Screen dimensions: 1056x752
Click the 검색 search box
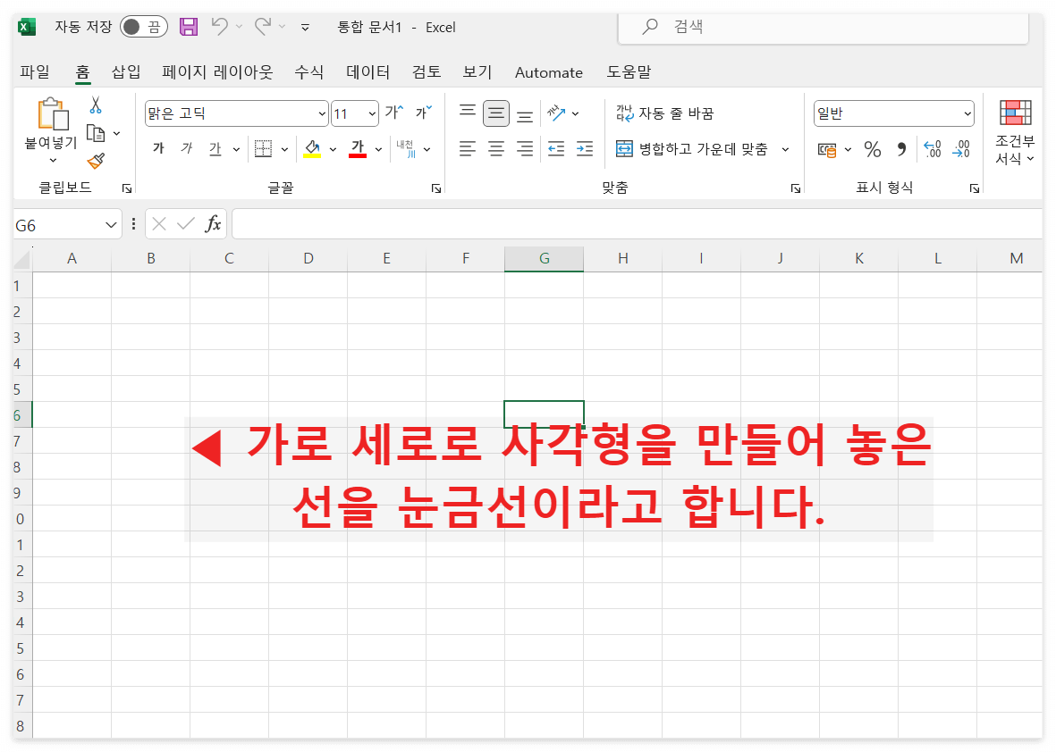point(823,27)
